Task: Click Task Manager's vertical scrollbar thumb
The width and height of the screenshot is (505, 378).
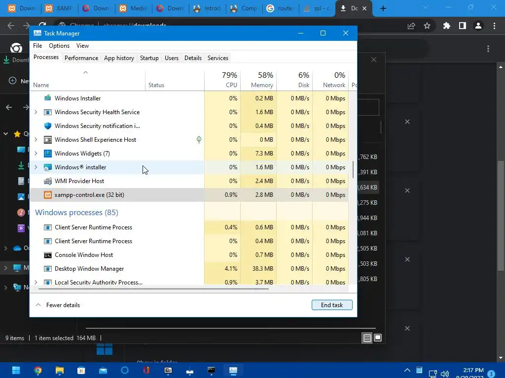Action: [x=353, y=169]
